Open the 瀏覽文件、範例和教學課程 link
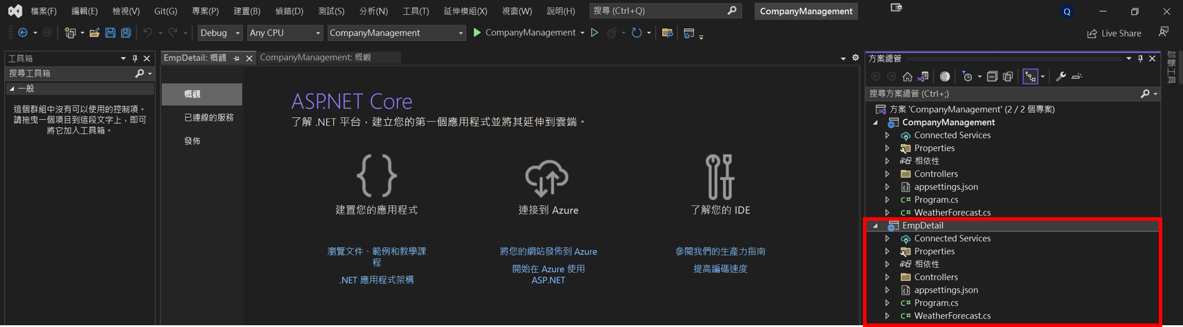1183x327 pixels. tap(377, 257)
